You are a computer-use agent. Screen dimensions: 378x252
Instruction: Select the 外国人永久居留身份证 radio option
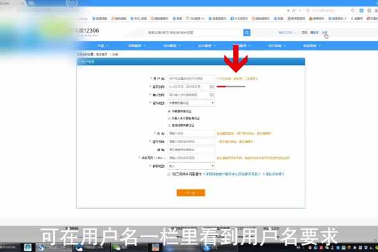pyautogui.click(x=169, y=118)
